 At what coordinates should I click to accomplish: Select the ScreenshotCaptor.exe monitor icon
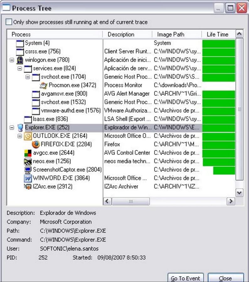28,170
